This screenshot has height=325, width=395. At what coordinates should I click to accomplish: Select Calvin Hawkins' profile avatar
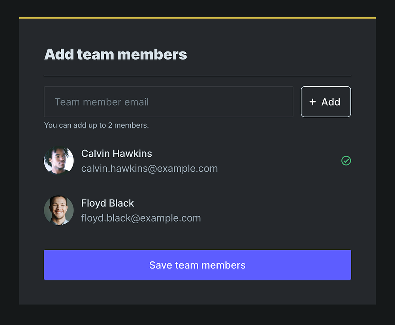59,161
